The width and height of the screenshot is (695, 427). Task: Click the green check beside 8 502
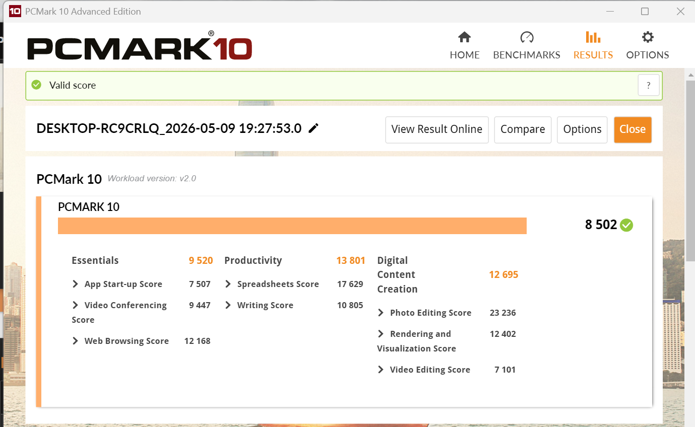coord(626,225)
